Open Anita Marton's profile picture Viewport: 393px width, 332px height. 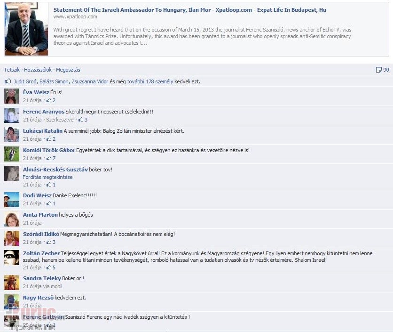pyautogui.click(x=12, y=219)
